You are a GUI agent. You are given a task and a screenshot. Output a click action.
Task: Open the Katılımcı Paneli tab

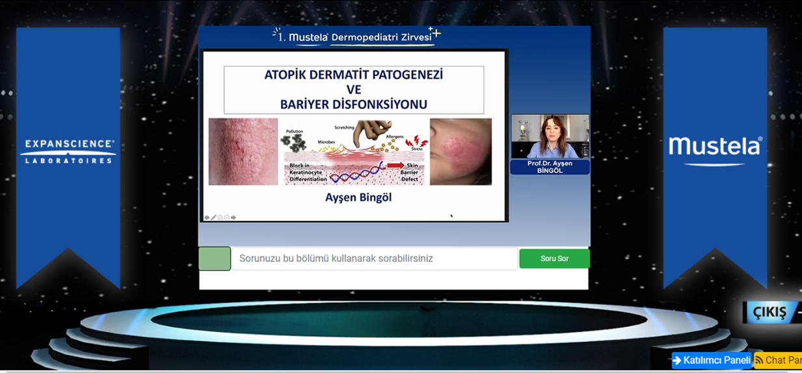(x=711, y=360)
